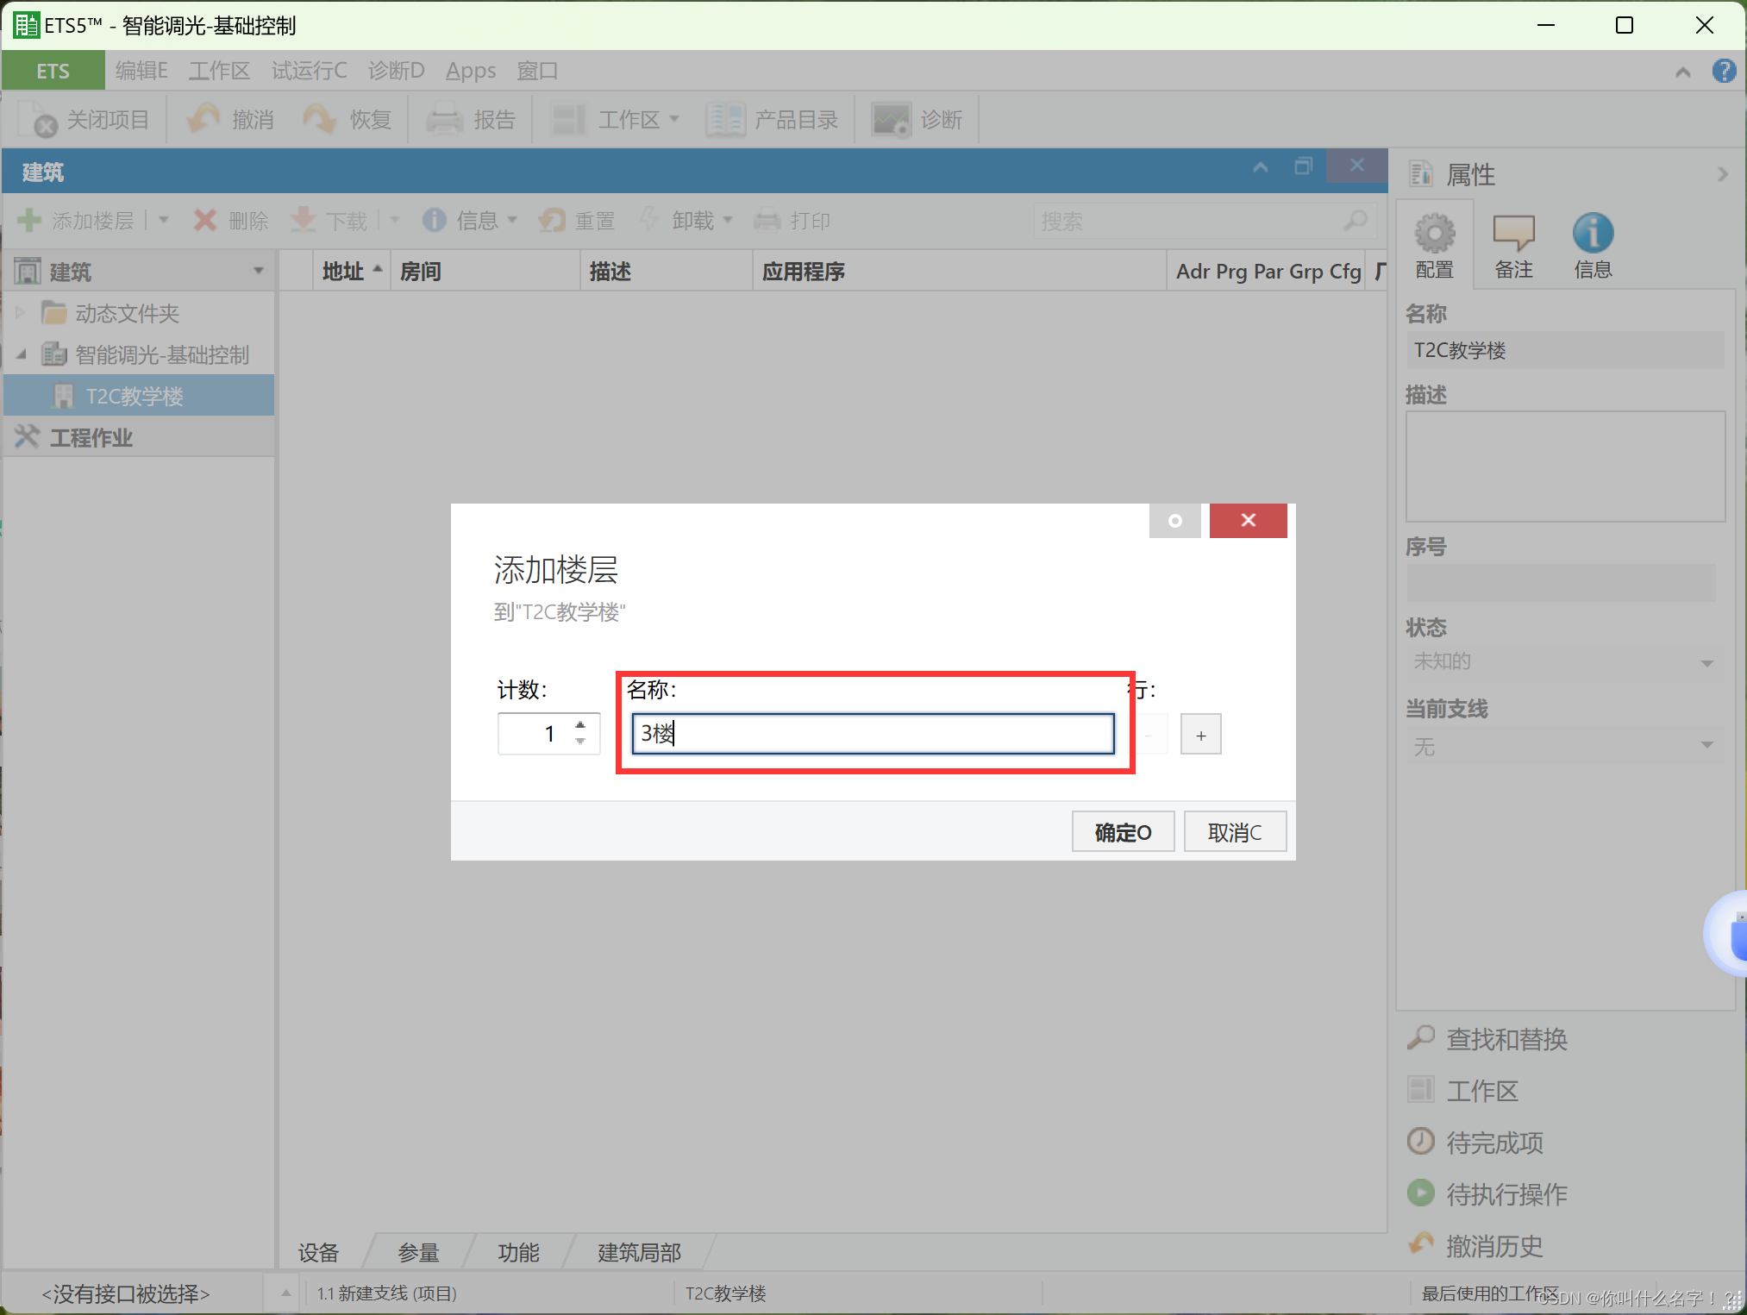This screenshot has height=1315, width=1747.
Task: Click the blue help question mark icon
Action: tap(1723, 71)
